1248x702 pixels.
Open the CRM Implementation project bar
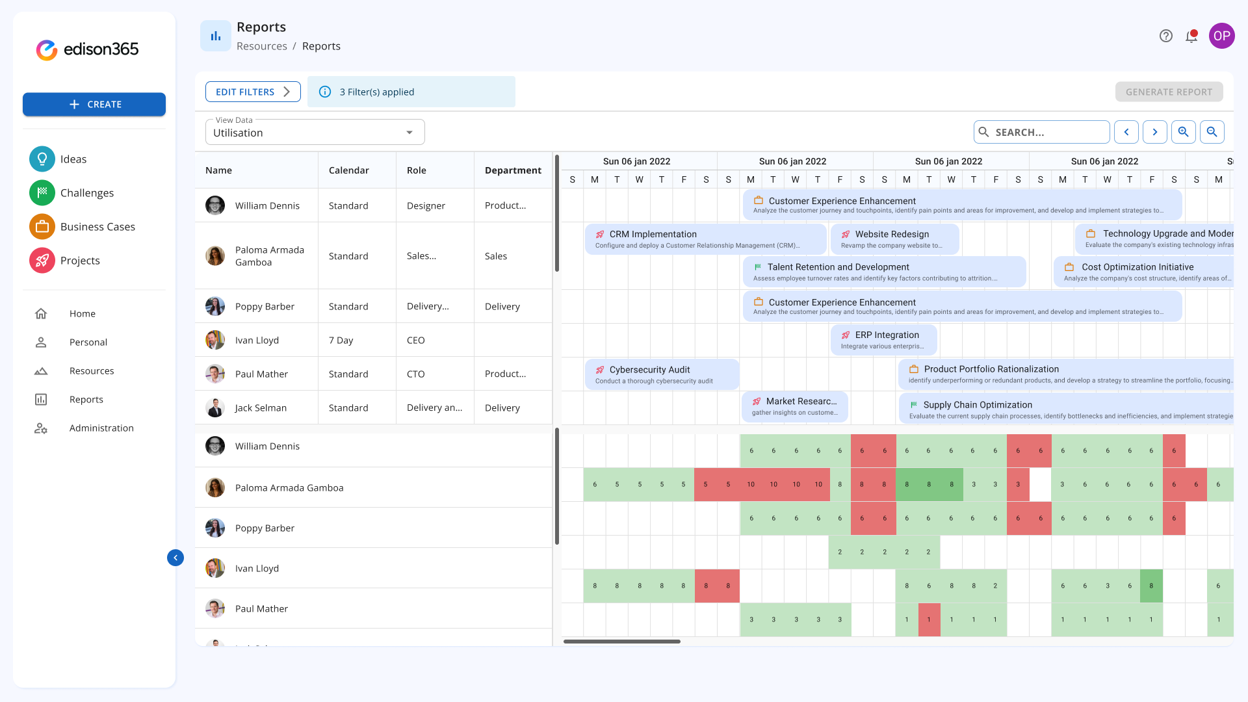pyautogui.click(x=705, y=239)
